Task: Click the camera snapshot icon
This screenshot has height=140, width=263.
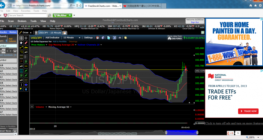Action: pyautogui.click(x=120, y=38)
